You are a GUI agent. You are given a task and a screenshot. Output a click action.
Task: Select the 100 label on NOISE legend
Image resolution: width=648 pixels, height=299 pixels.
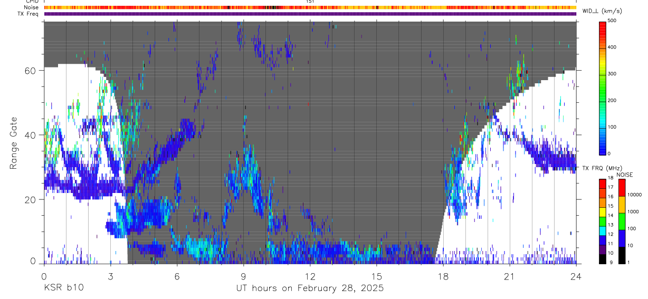pos(632,228)
